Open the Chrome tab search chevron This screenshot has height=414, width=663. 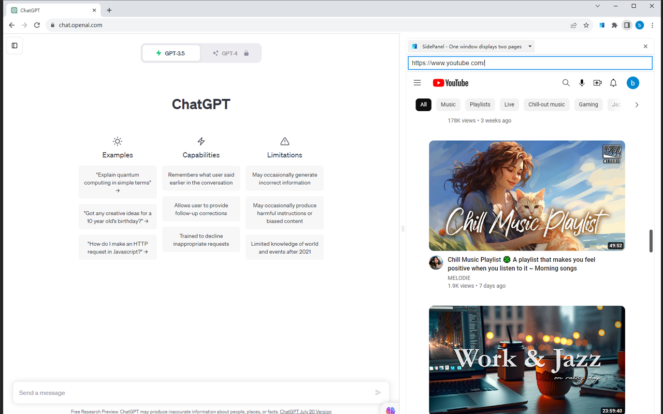pyautogui.click(x=597, y=6)
